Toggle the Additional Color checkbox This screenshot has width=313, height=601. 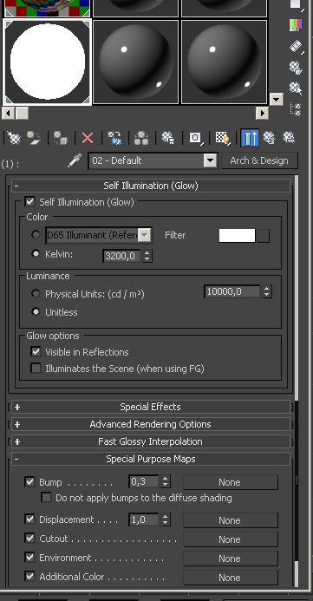pyautogui.click(x=29, y=576)
